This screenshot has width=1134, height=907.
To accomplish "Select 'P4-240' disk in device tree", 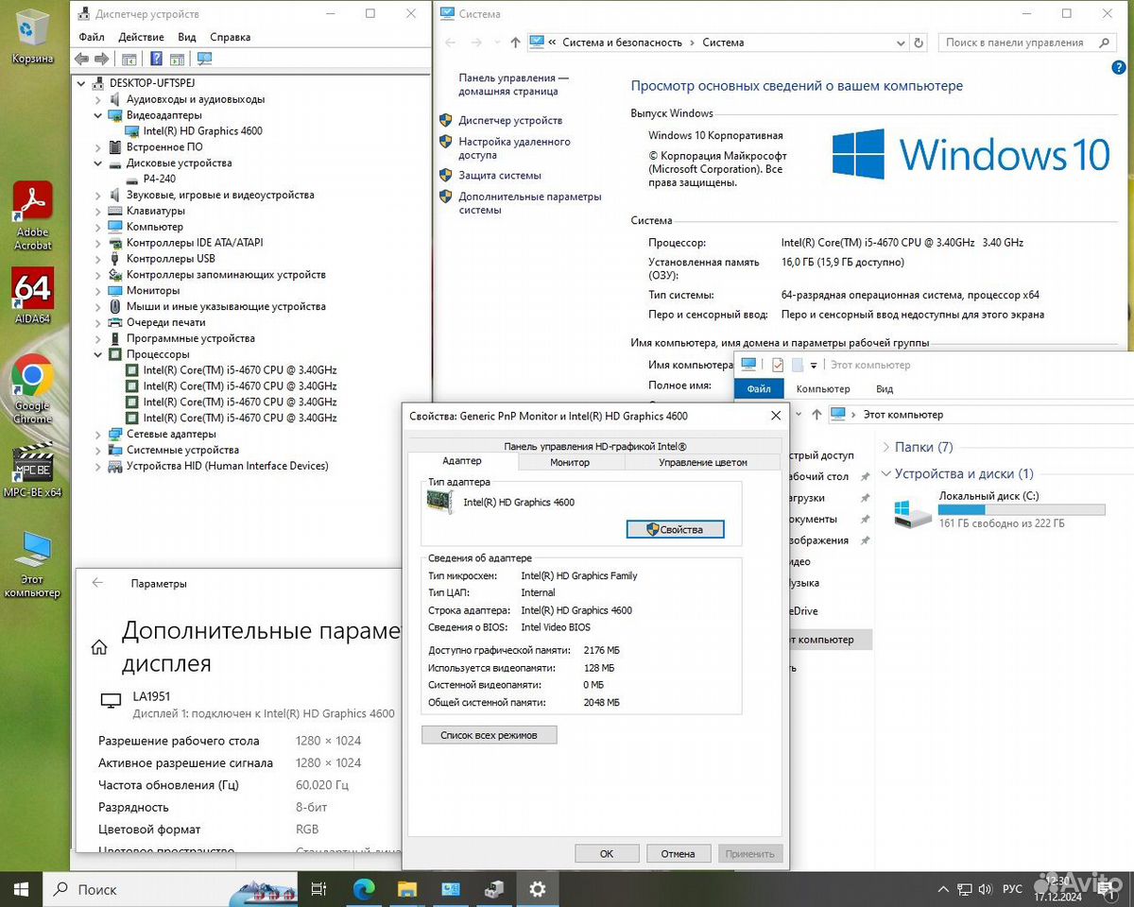I will [x=160, y=179].
